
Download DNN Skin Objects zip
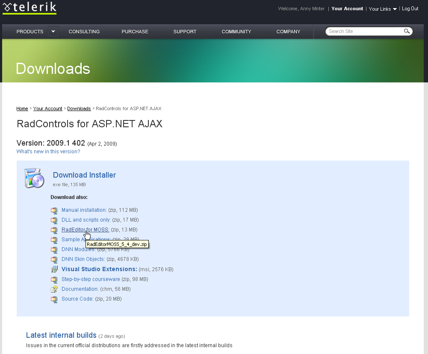(83, 259)
